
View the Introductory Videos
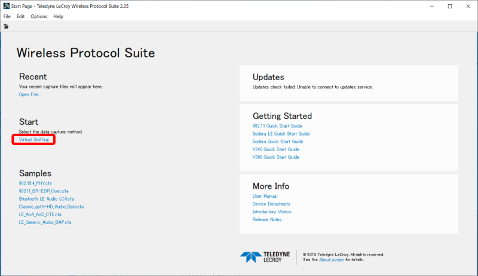coord(272,211)
